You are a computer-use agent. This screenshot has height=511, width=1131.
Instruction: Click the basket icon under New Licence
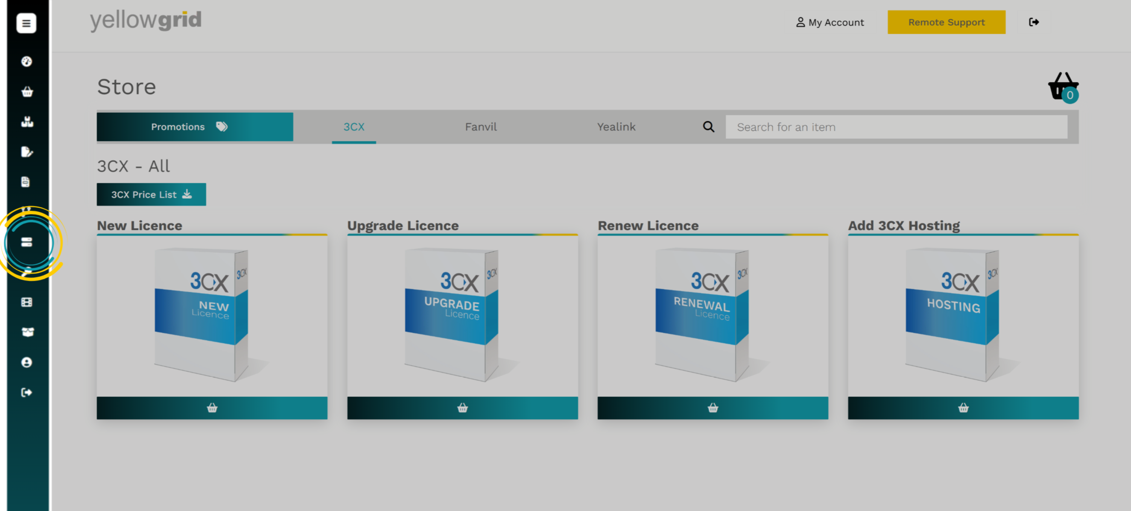(x=212, y=408)
